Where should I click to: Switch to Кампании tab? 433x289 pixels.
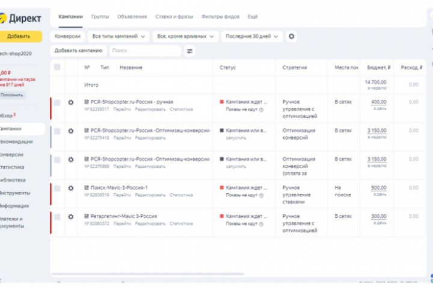pos(70,17)
